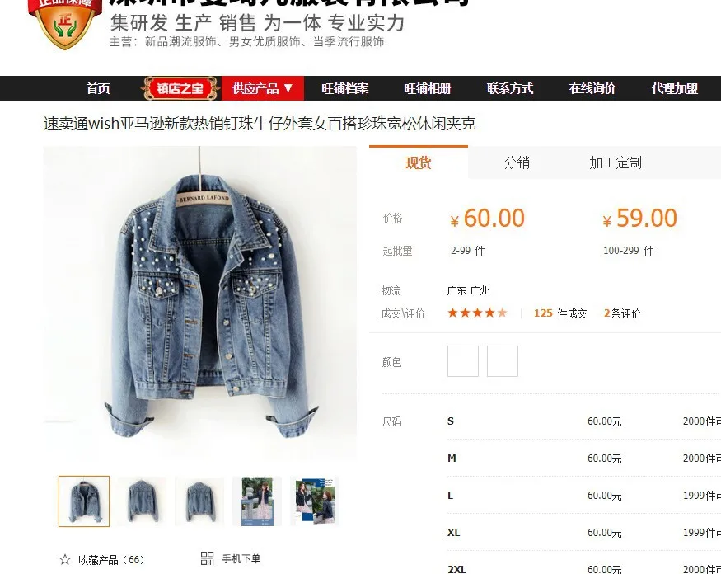The height and width of the screenshot is (574, 721).
Task: Select the 现货 tab
Action: pyautogui.click(x=419, y=162)
